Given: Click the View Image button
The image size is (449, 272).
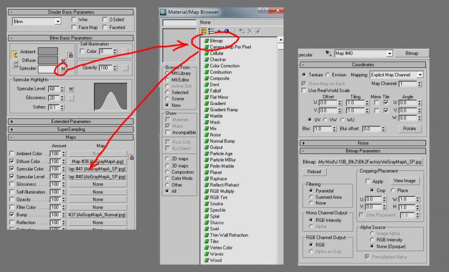Looking at the screenshot, I should pyautogui.click(x=404, y=181).
